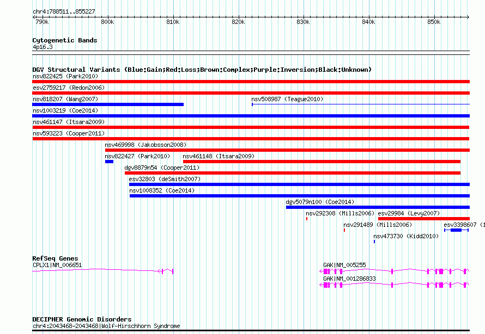Click the nsv1008352 (Coe2014) blue bar
The image size is (485, 334).
(300, 196)
